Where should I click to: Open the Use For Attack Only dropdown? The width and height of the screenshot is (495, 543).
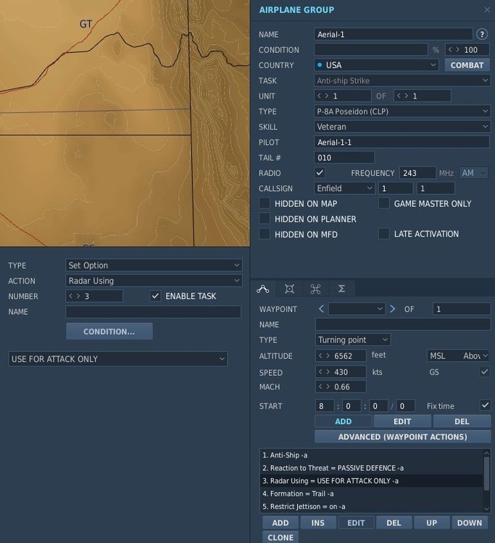point(118,359)
